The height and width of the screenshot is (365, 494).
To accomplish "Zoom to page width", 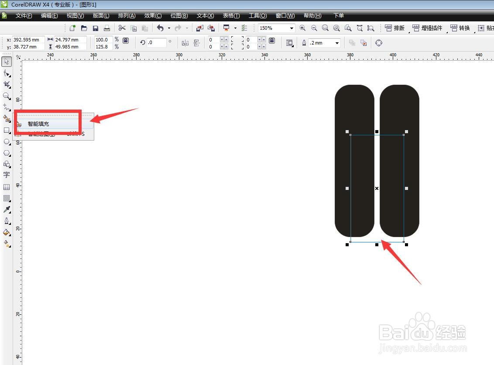I will pyautogui.click(x=360, y=28).
